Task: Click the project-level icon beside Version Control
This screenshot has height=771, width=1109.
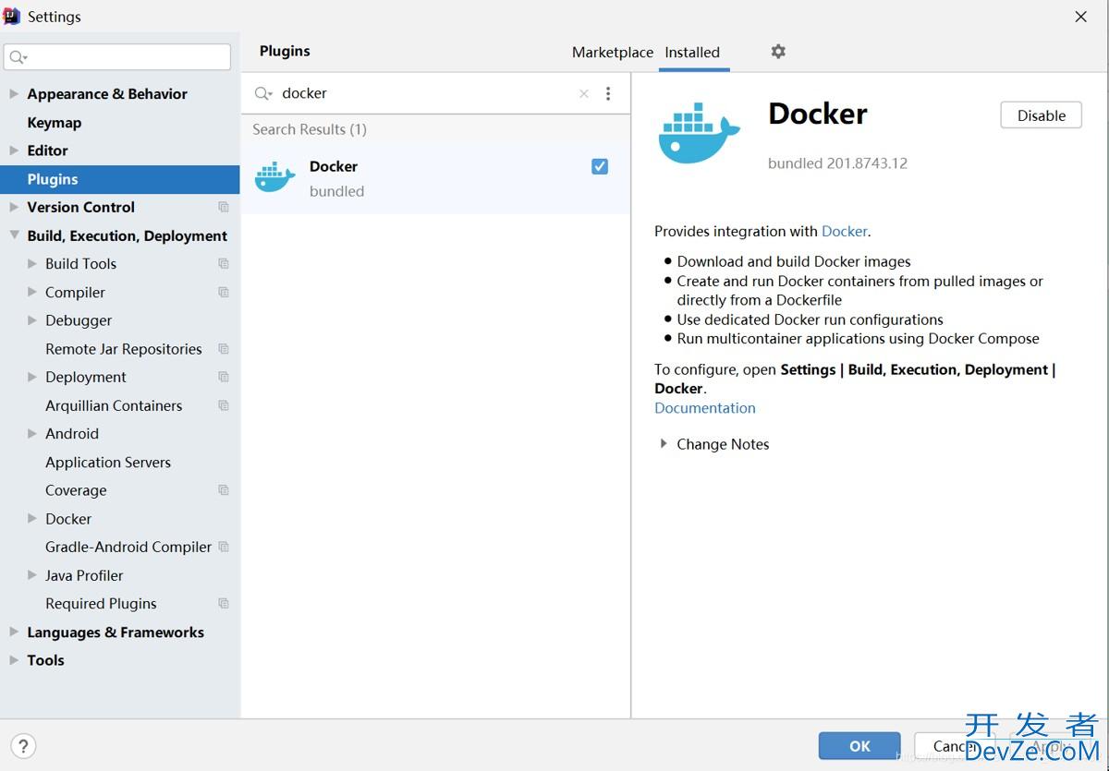Action: pos(223,207)
